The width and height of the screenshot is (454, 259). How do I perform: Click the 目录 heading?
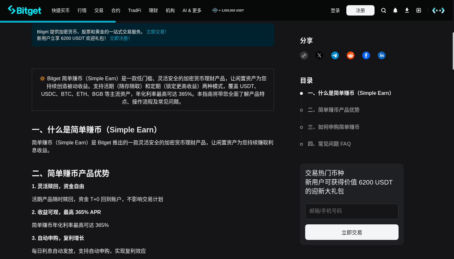(x=306, y=80)
